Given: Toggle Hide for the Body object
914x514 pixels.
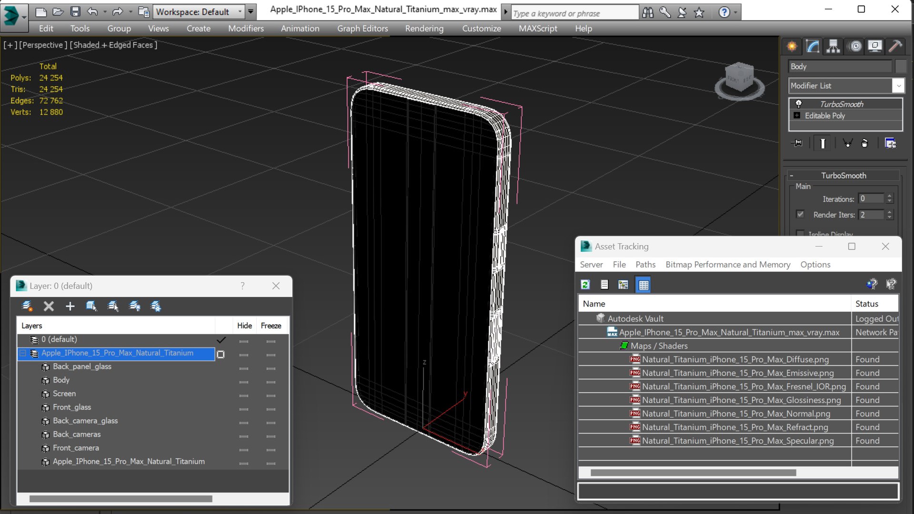Looking at the screenshot, I should (244, 382).
